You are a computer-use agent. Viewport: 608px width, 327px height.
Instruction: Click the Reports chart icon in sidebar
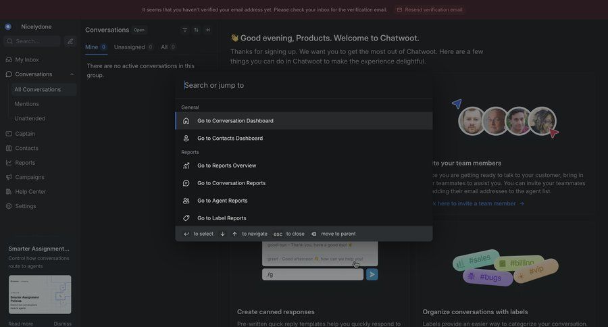tap(9, 163)
